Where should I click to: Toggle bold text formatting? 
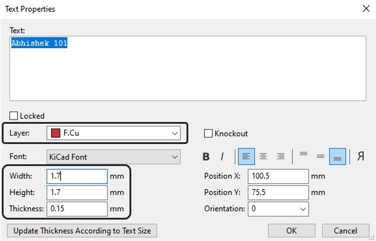click(x=206, y=157)
